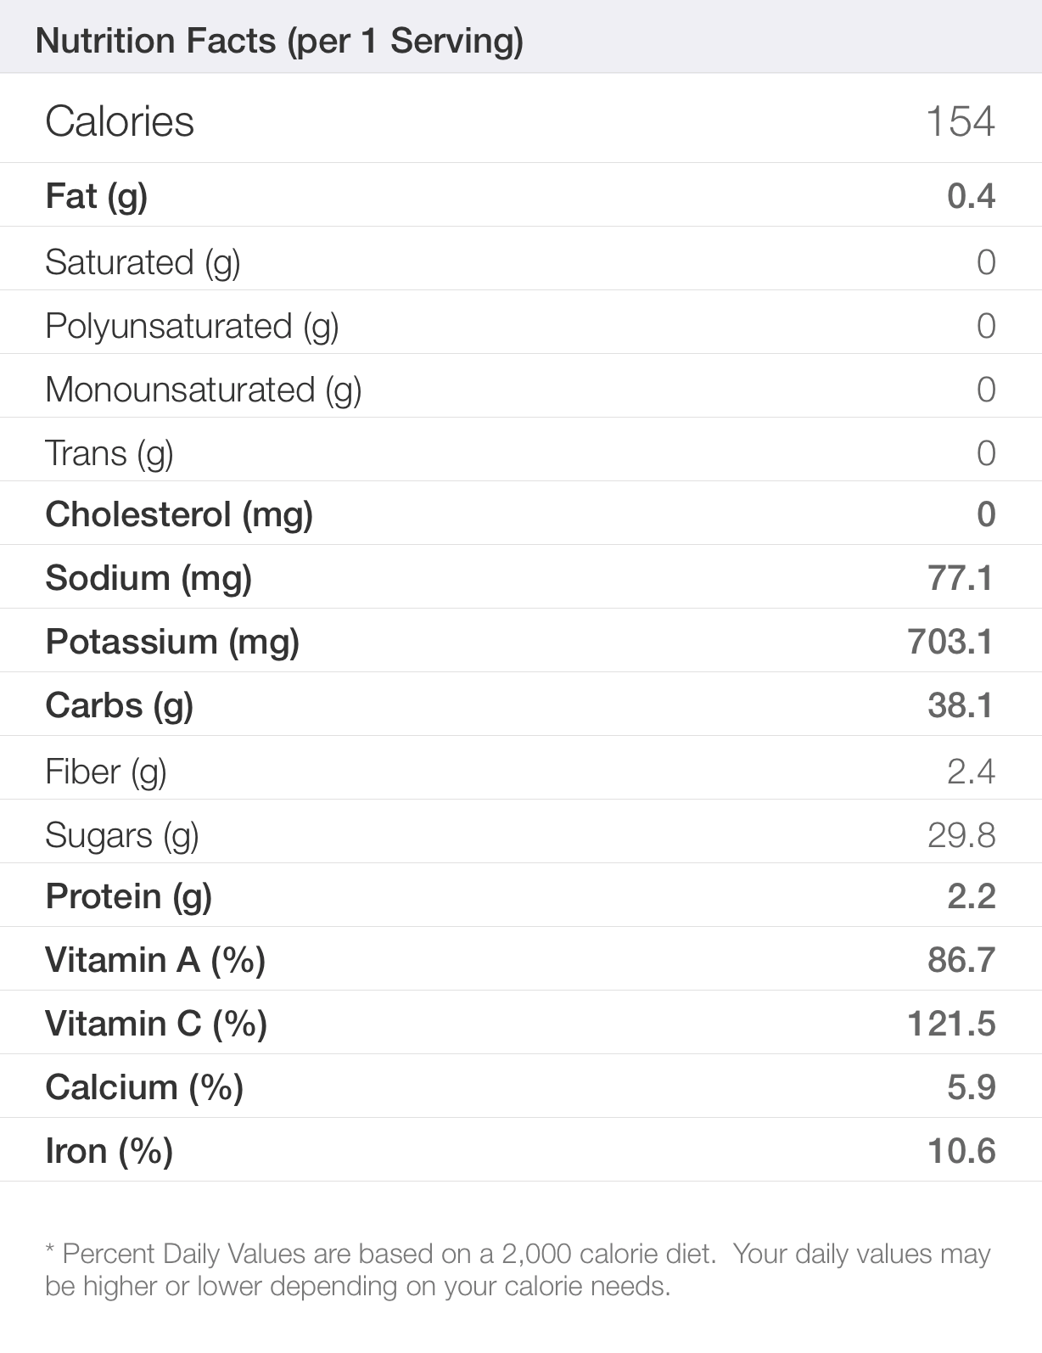Click the Sugars value 29.8
This screenshot has height=1353, width=1042.
[x=961, y=835]
